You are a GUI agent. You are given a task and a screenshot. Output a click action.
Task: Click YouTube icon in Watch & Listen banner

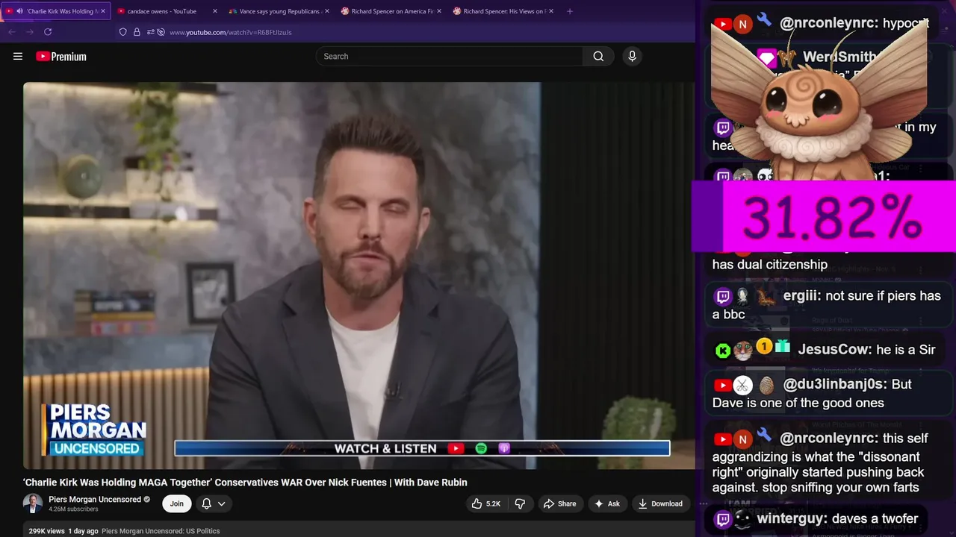[x=456, y=448]
